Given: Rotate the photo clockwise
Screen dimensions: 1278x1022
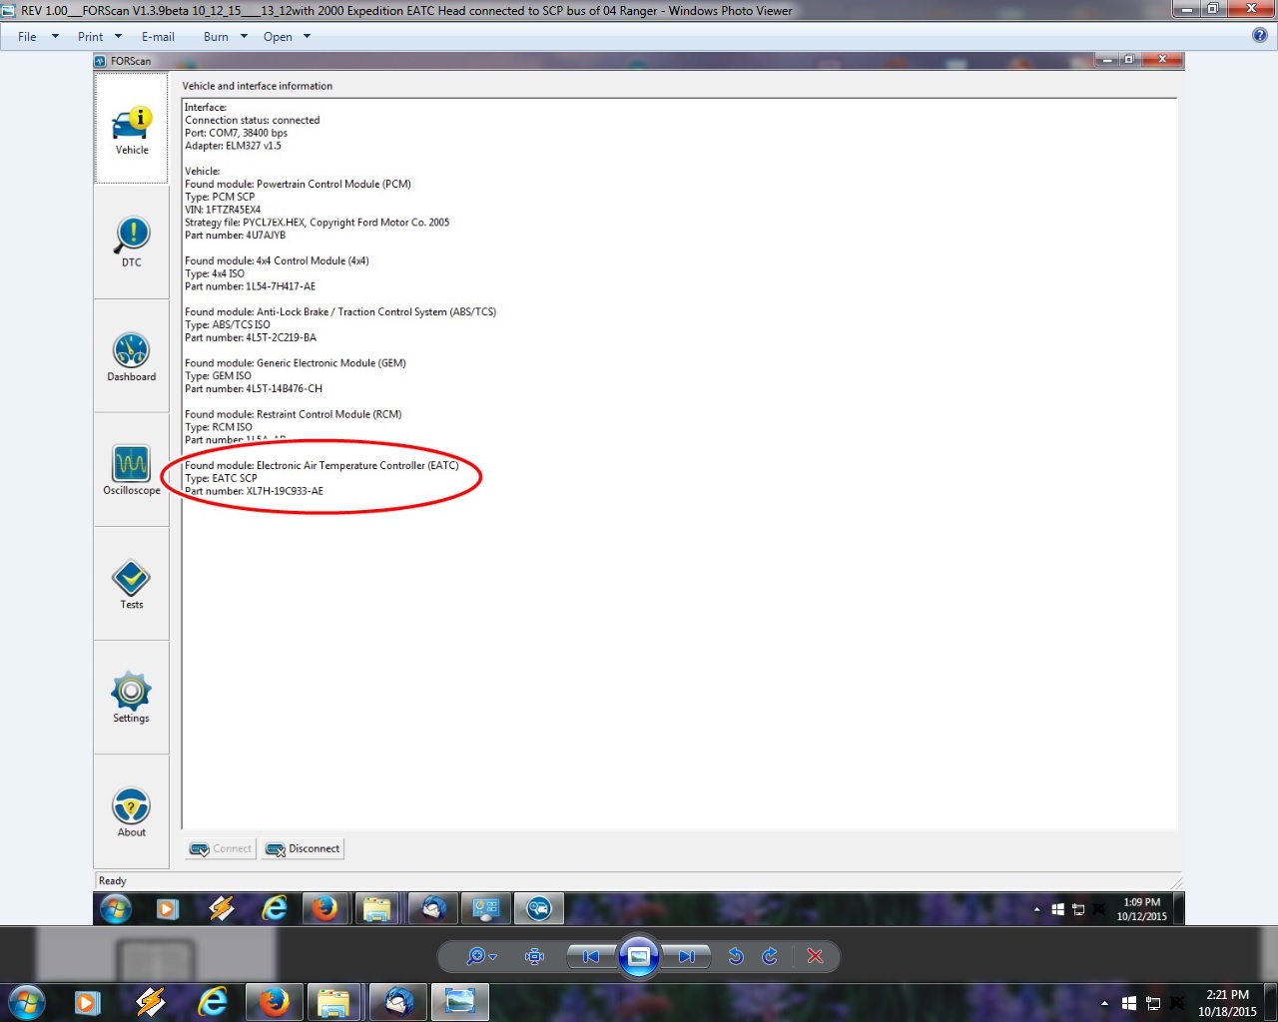Looking at the screenshot, I should (770, 956).
